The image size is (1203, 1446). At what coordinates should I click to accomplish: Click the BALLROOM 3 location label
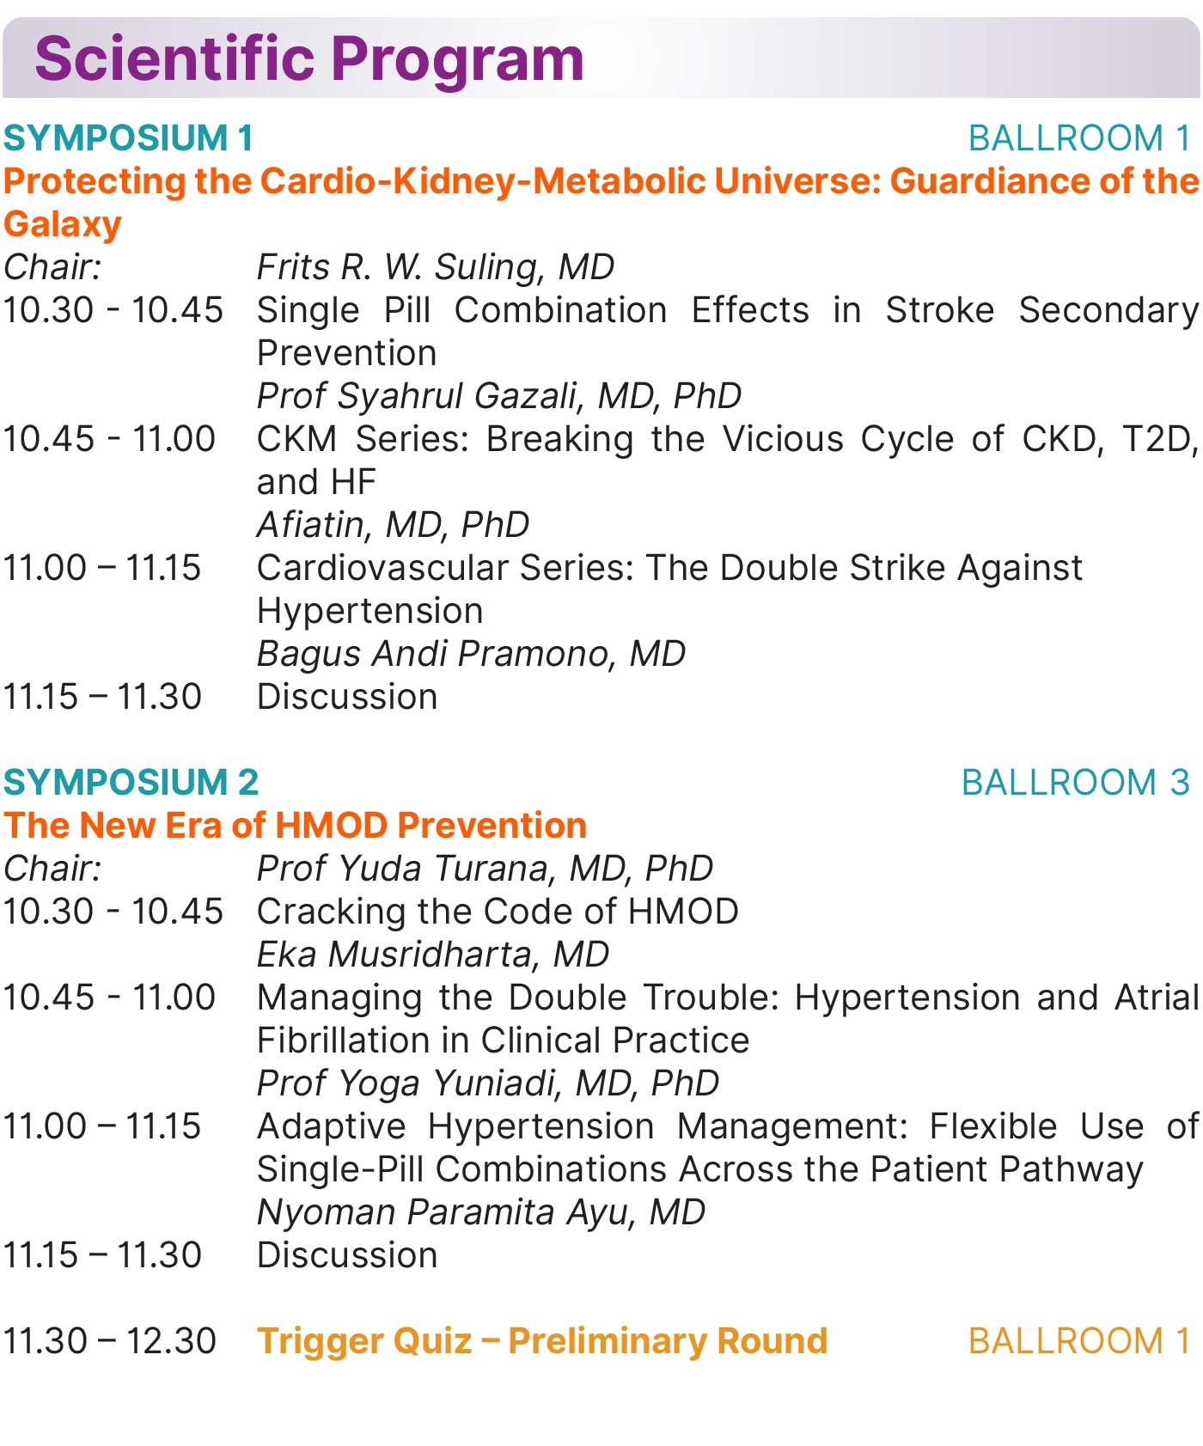(x=1076, y=783)
